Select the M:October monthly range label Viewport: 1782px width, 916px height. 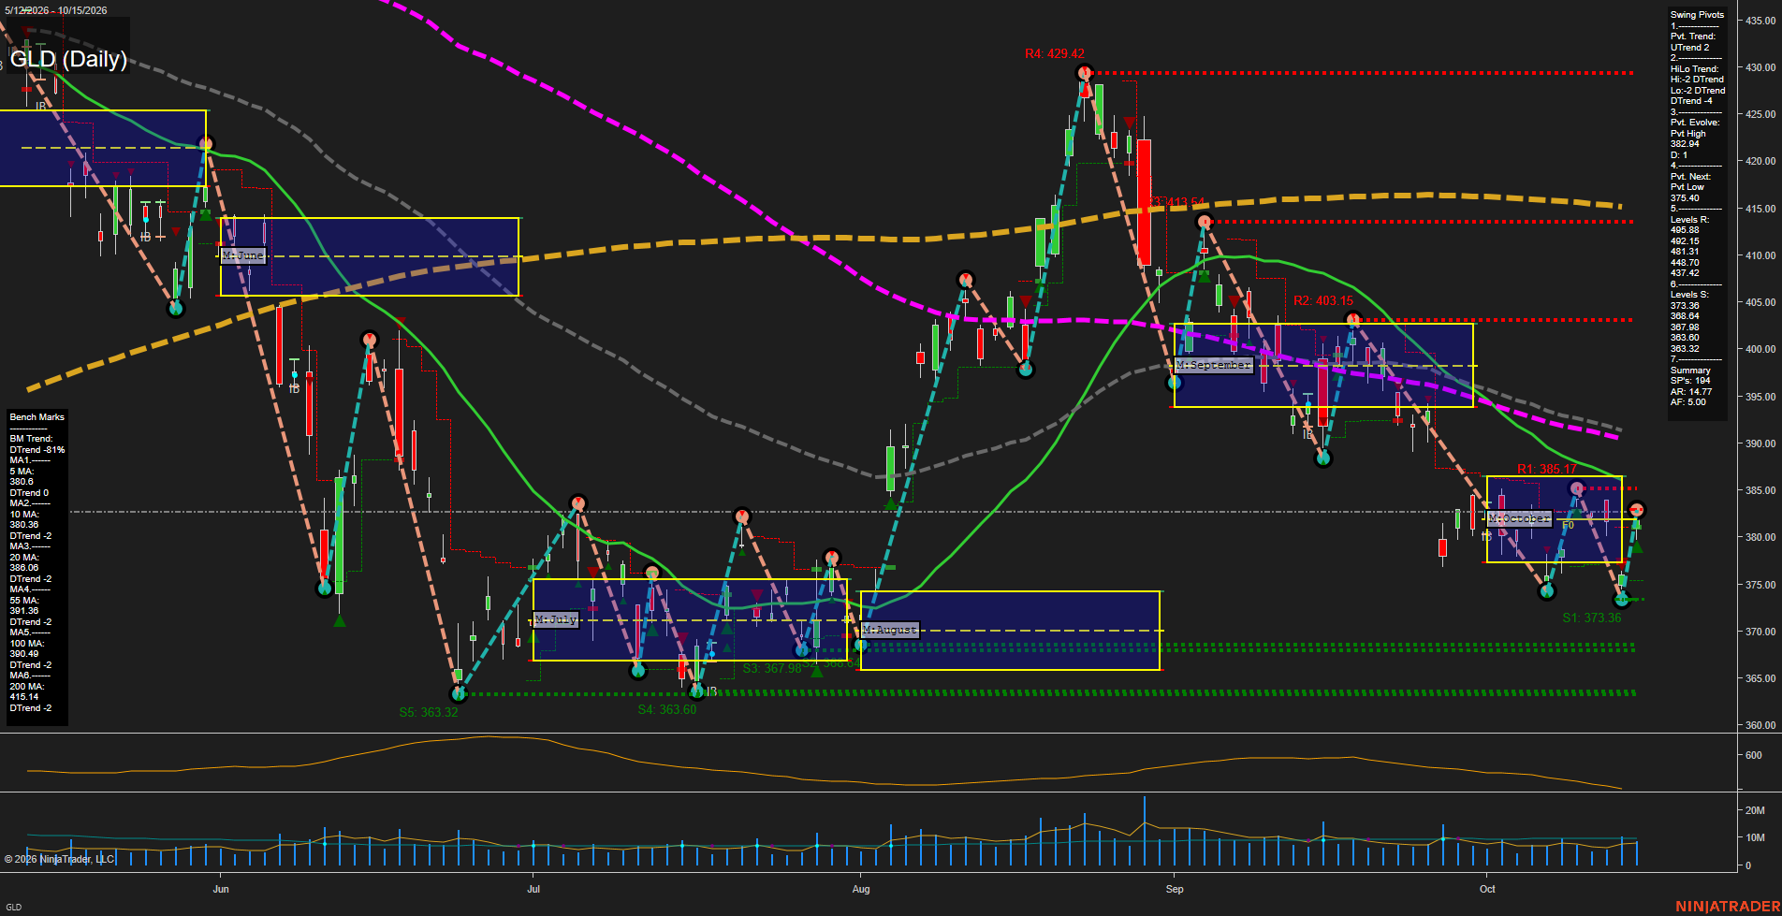click(1519, 518)
